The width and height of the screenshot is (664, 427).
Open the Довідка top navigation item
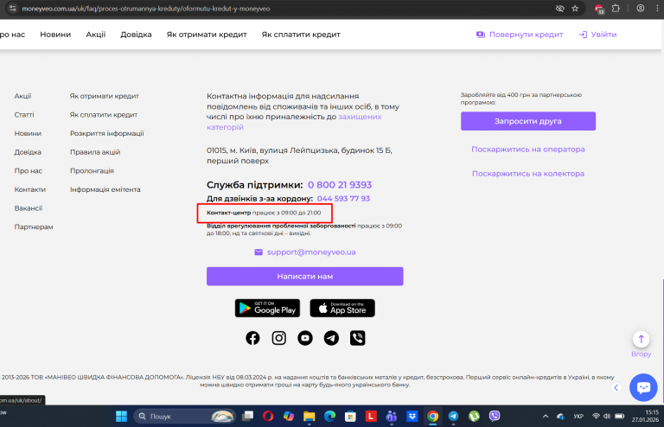point(136,35)
